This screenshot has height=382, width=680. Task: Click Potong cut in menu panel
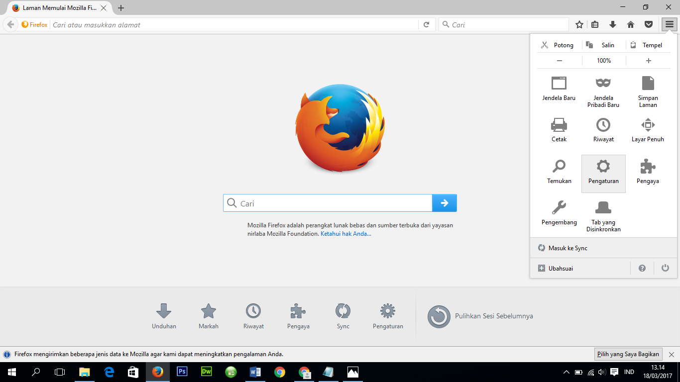click(x=559, y=45)
